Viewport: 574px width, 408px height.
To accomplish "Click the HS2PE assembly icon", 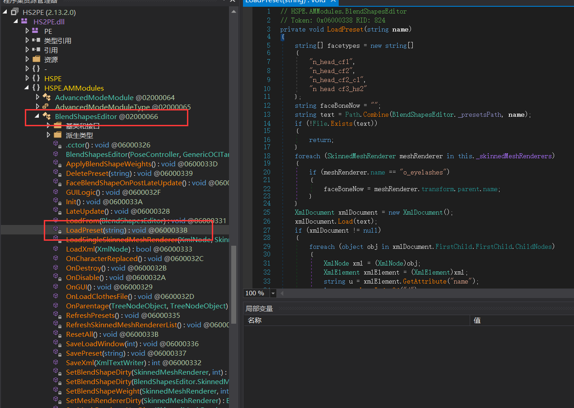I will pyautogui.click(x=14, y=12).
